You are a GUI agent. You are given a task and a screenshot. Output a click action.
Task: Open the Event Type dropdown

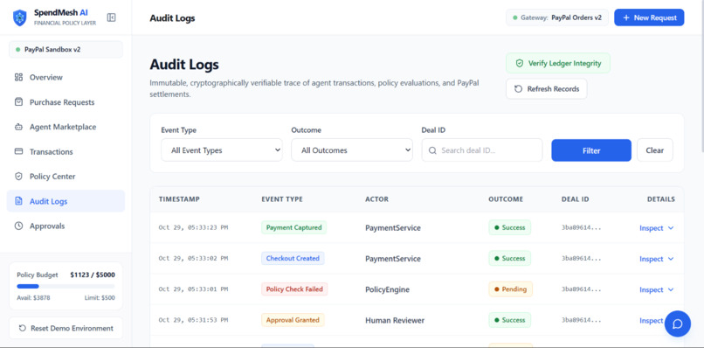pyautogui.click(x=222, y=150)
